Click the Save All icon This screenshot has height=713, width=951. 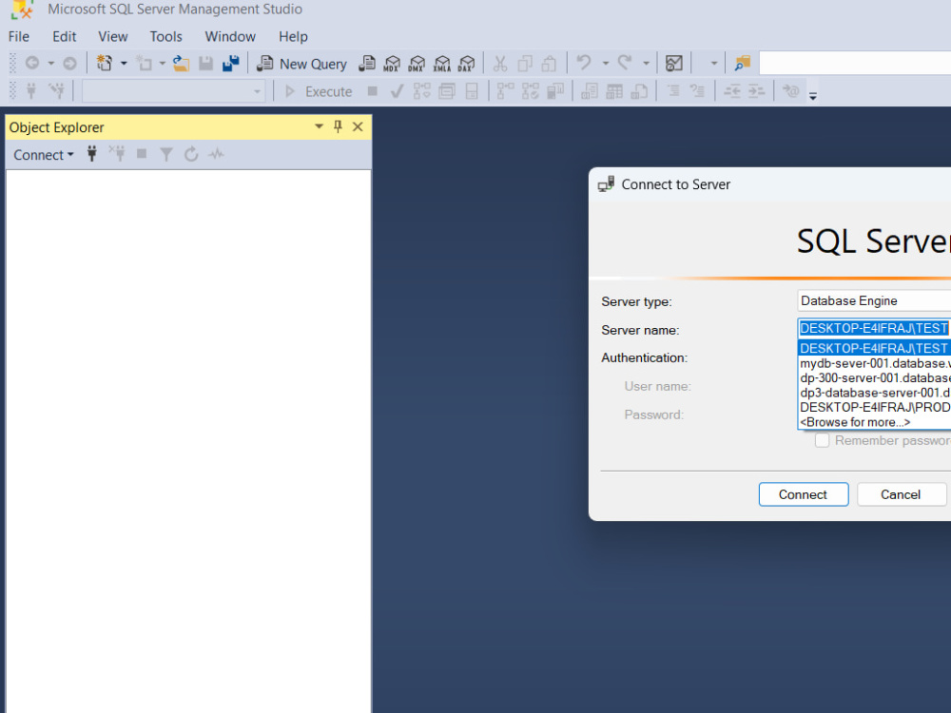(230, 63)
